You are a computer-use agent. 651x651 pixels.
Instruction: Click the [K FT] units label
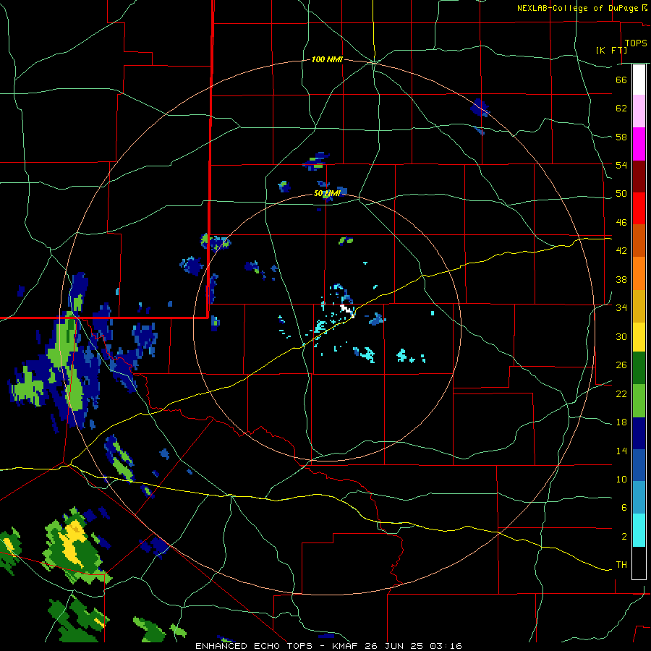point(611,50)
